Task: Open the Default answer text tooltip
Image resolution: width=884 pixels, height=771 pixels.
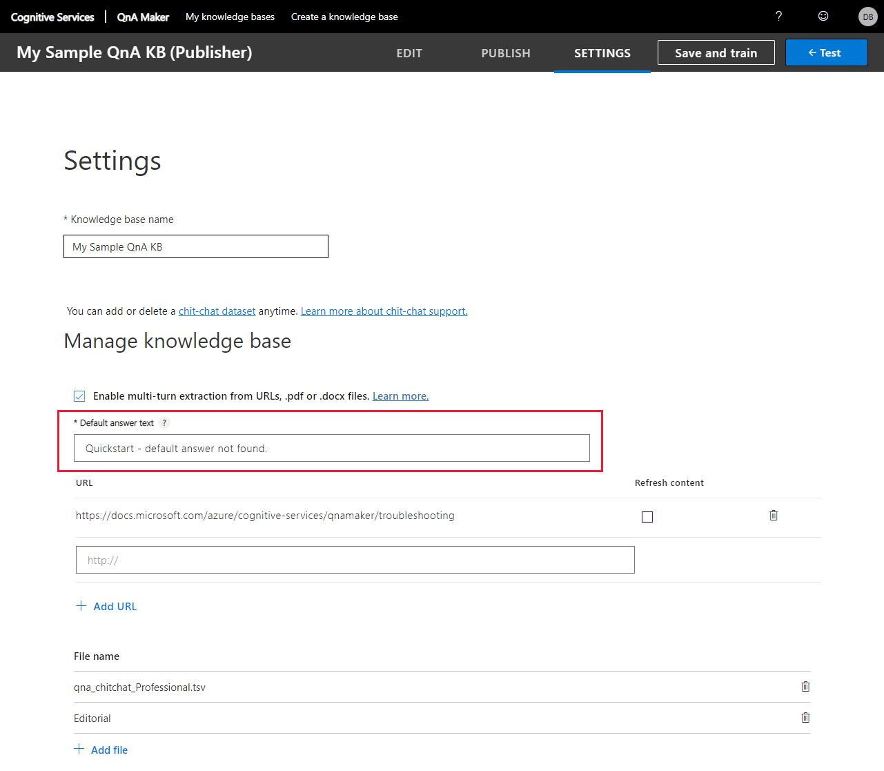Action: point(164,422)
